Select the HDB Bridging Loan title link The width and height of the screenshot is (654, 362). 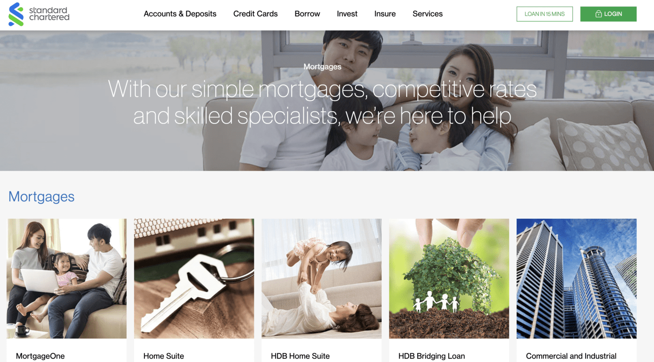tap(432, 356)
